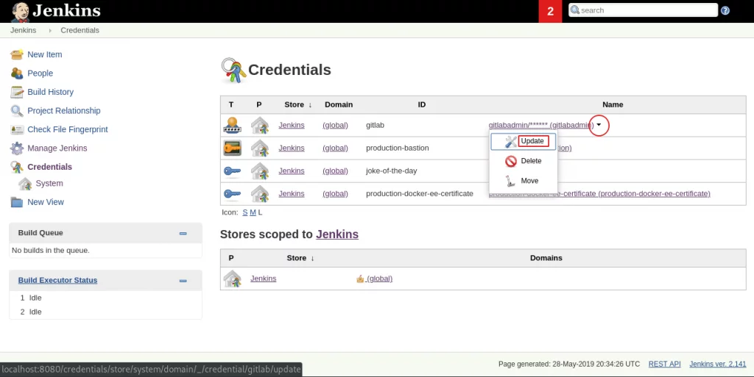Click the provider house icon in joke-of-the-day row
The image size is (754, 377).
pyautogui.click(x=260, y=170)
